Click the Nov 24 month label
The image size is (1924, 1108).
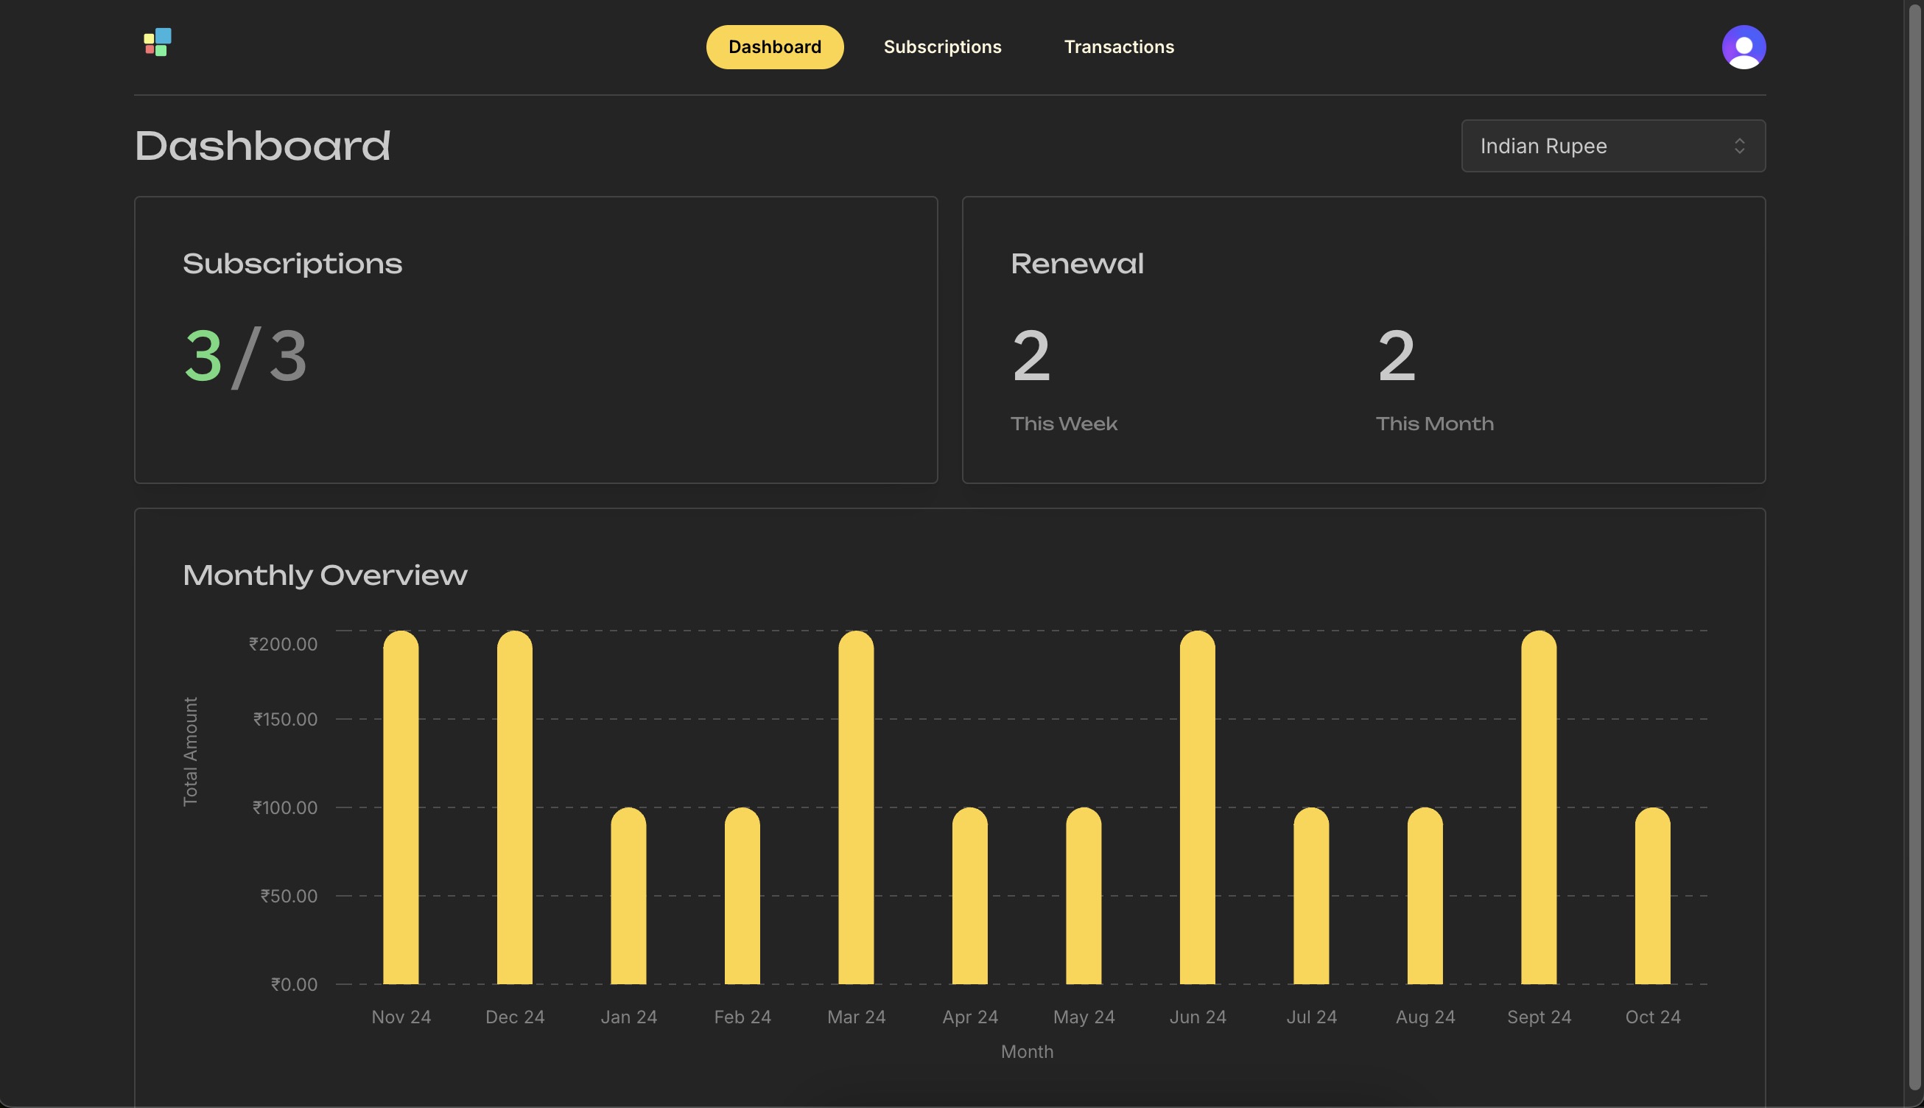[x=401, y=1017]
